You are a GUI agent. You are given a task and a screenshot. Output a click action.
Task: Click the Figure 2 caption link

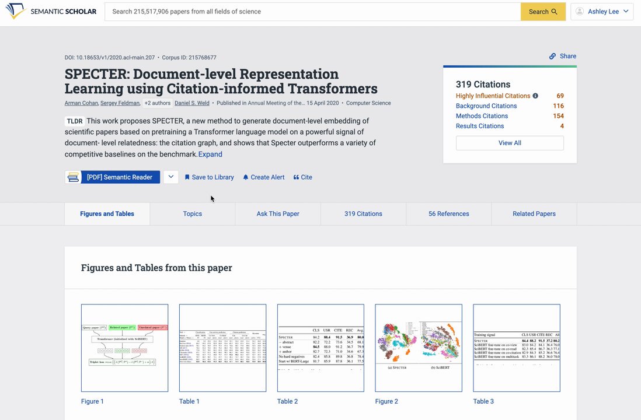pos(386,401)
